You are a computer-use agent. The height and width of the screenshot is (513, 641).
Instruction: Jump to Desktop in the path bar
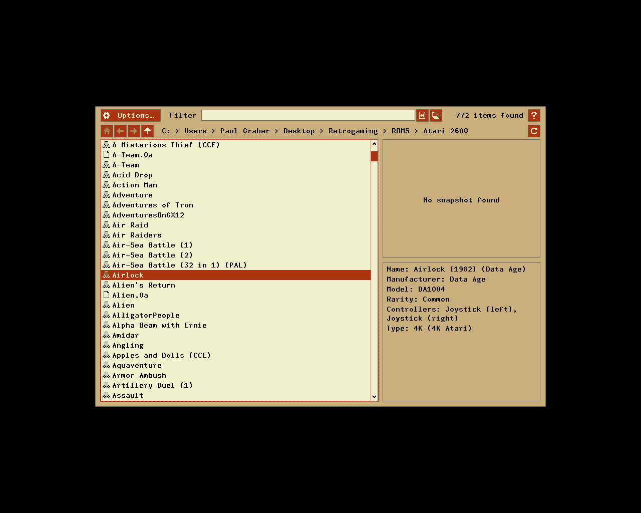coord(299,131)
